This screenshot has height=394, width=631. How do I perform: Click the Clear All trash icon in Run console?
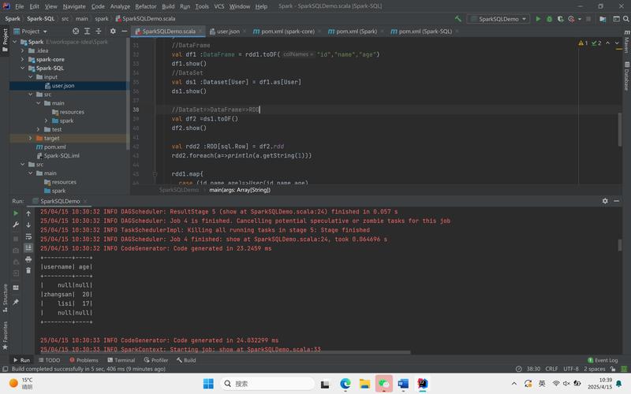(x=28, y=270)
